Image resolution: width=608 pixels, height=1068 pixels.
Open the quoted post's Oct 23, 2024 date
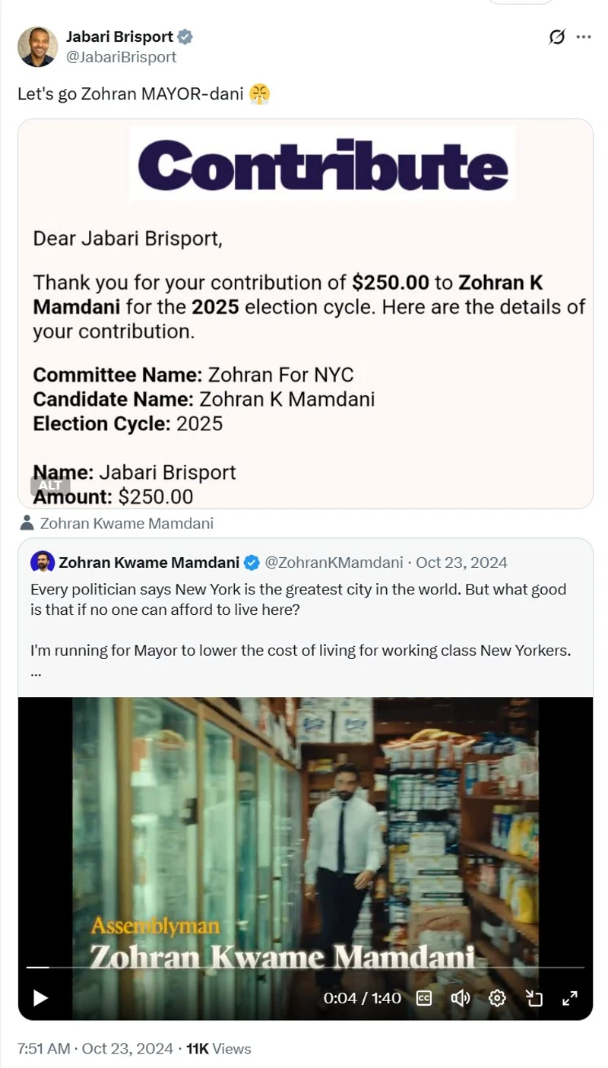pyautogui.click(x=461, y=563)
